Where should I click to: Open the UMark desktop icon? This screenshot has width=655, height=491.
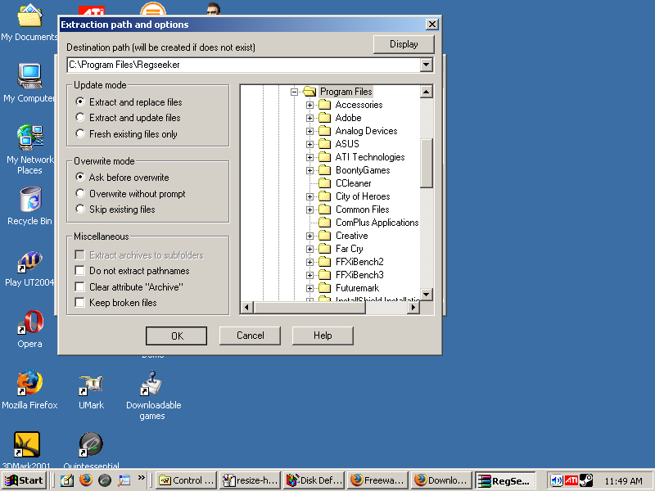91,385
